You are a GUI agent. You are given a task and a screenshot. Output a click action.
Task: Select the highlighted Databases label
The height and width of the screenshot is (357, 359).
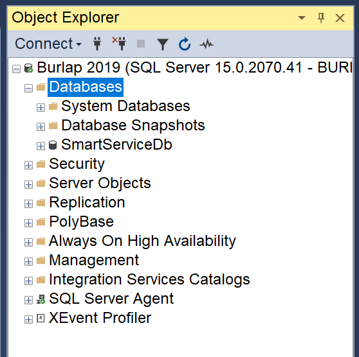(x=86, y=87)
